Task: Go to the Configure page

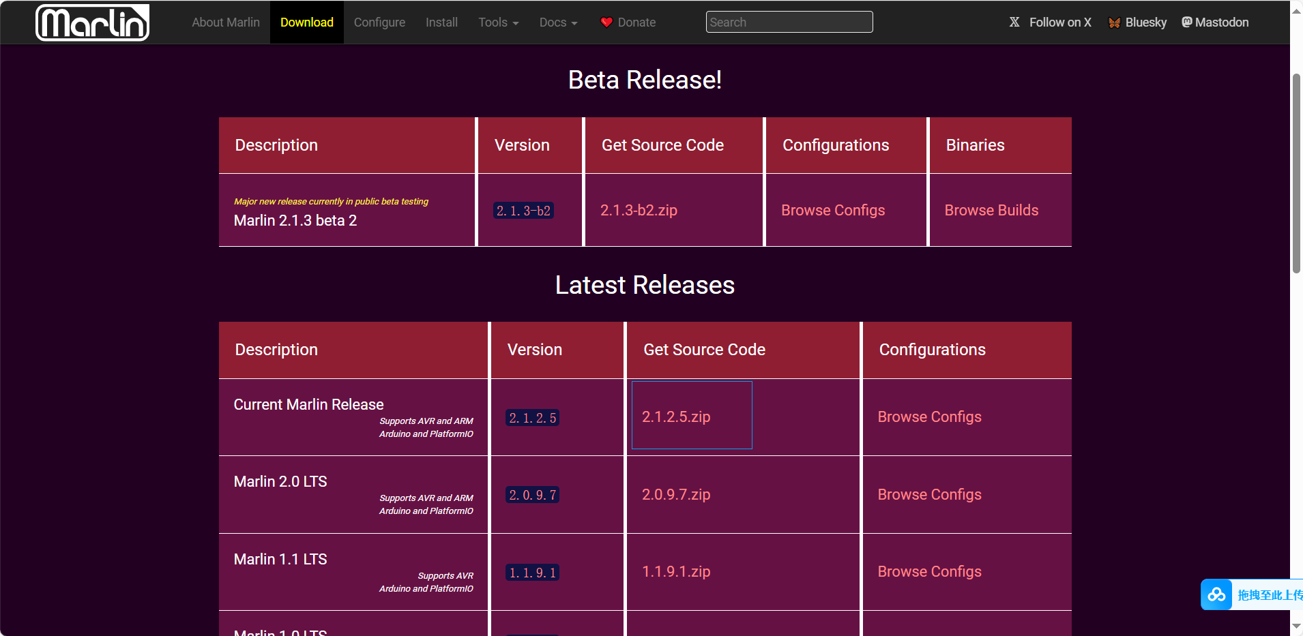Action: [379, 22]
